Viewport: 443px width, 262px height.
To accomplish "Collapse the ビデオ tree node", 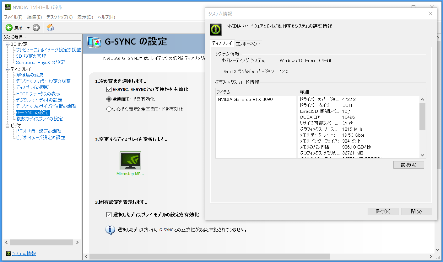I will (x=8, y=126).
